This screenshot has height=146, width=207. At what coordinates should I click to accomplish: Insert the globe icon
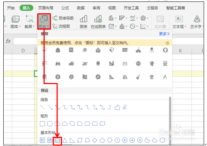click(x=111, y=50)
